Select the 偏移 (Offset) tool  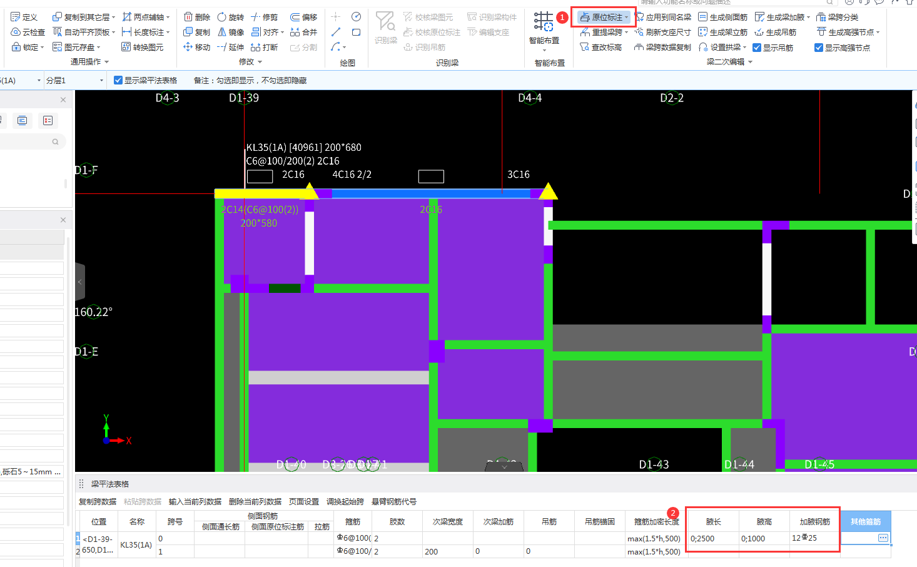point(303,17)
